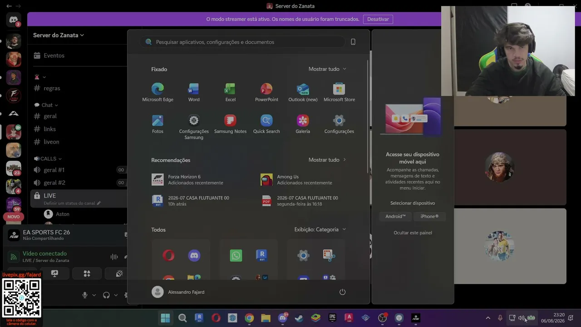Click the Windows Start button on taskbar
Screen dimensions: 581x327
tap(165, 318)
